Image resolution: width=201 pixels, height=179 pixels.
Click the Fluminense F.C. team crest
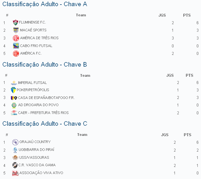15,23
